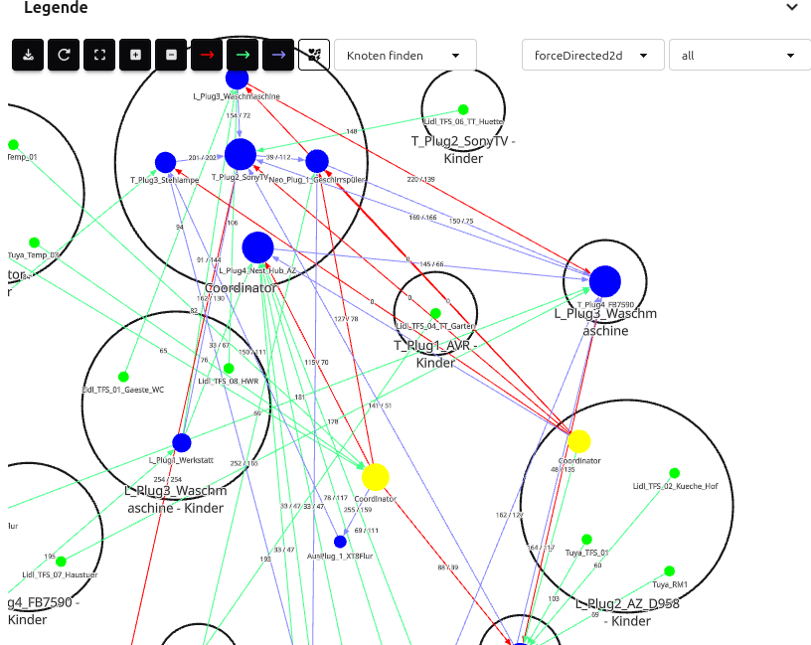Toggle green arrow link visibility
The height and width of the screenshot is (645, 811).
[243, 56]
